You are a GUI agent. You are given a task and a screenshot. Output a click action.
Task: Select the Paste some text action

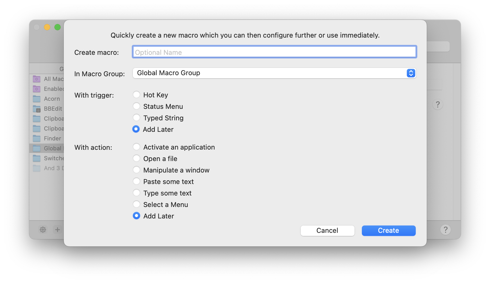136,181
